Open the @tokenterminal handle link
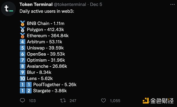Screen dimensions: 177x107 (70, 4)
